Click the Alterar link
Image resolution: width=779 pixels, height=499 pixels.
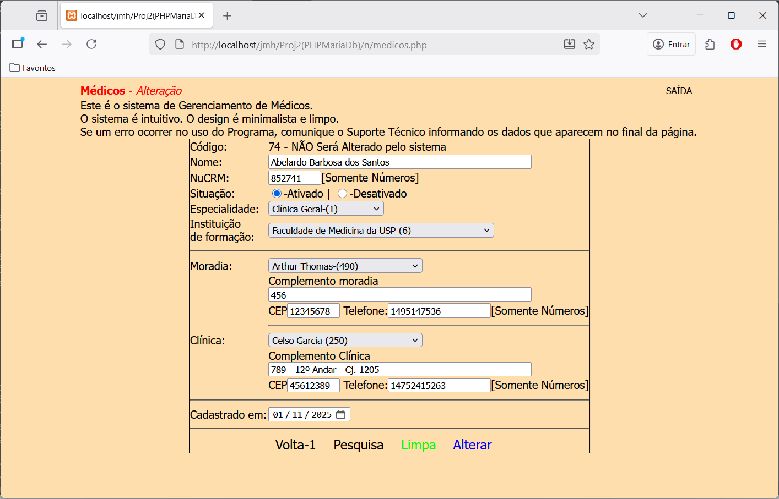pyautogui.click(x=472, y=445)
